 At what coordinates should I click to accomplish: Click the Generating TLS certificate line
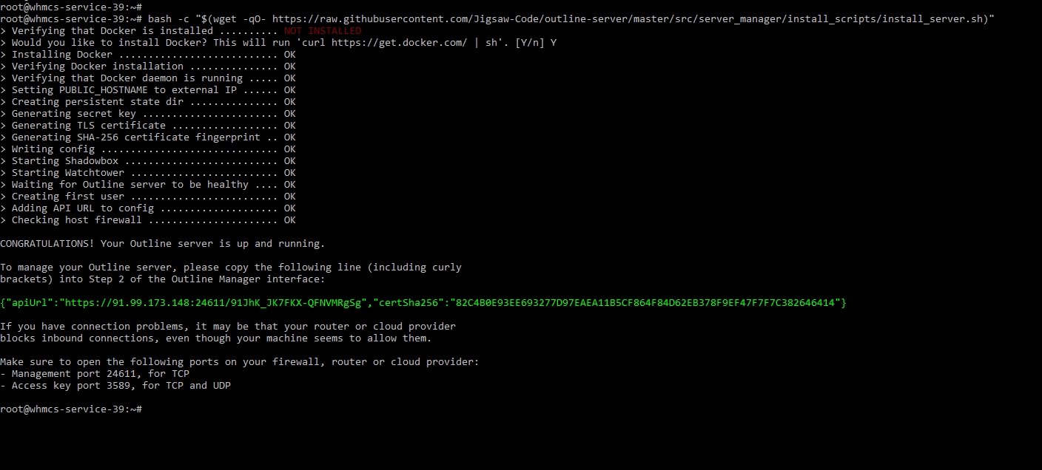(148, 126)
